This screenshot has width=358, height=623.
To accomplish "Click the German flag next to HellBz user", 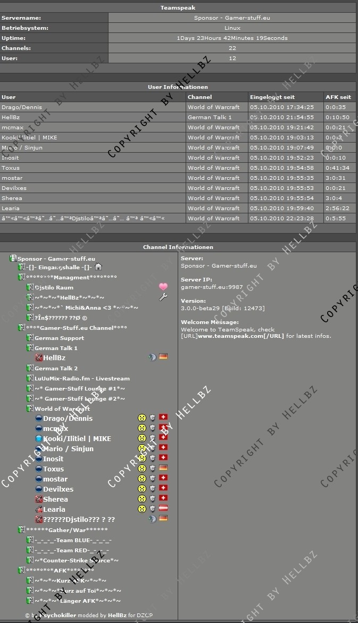I will pos(163,357).
